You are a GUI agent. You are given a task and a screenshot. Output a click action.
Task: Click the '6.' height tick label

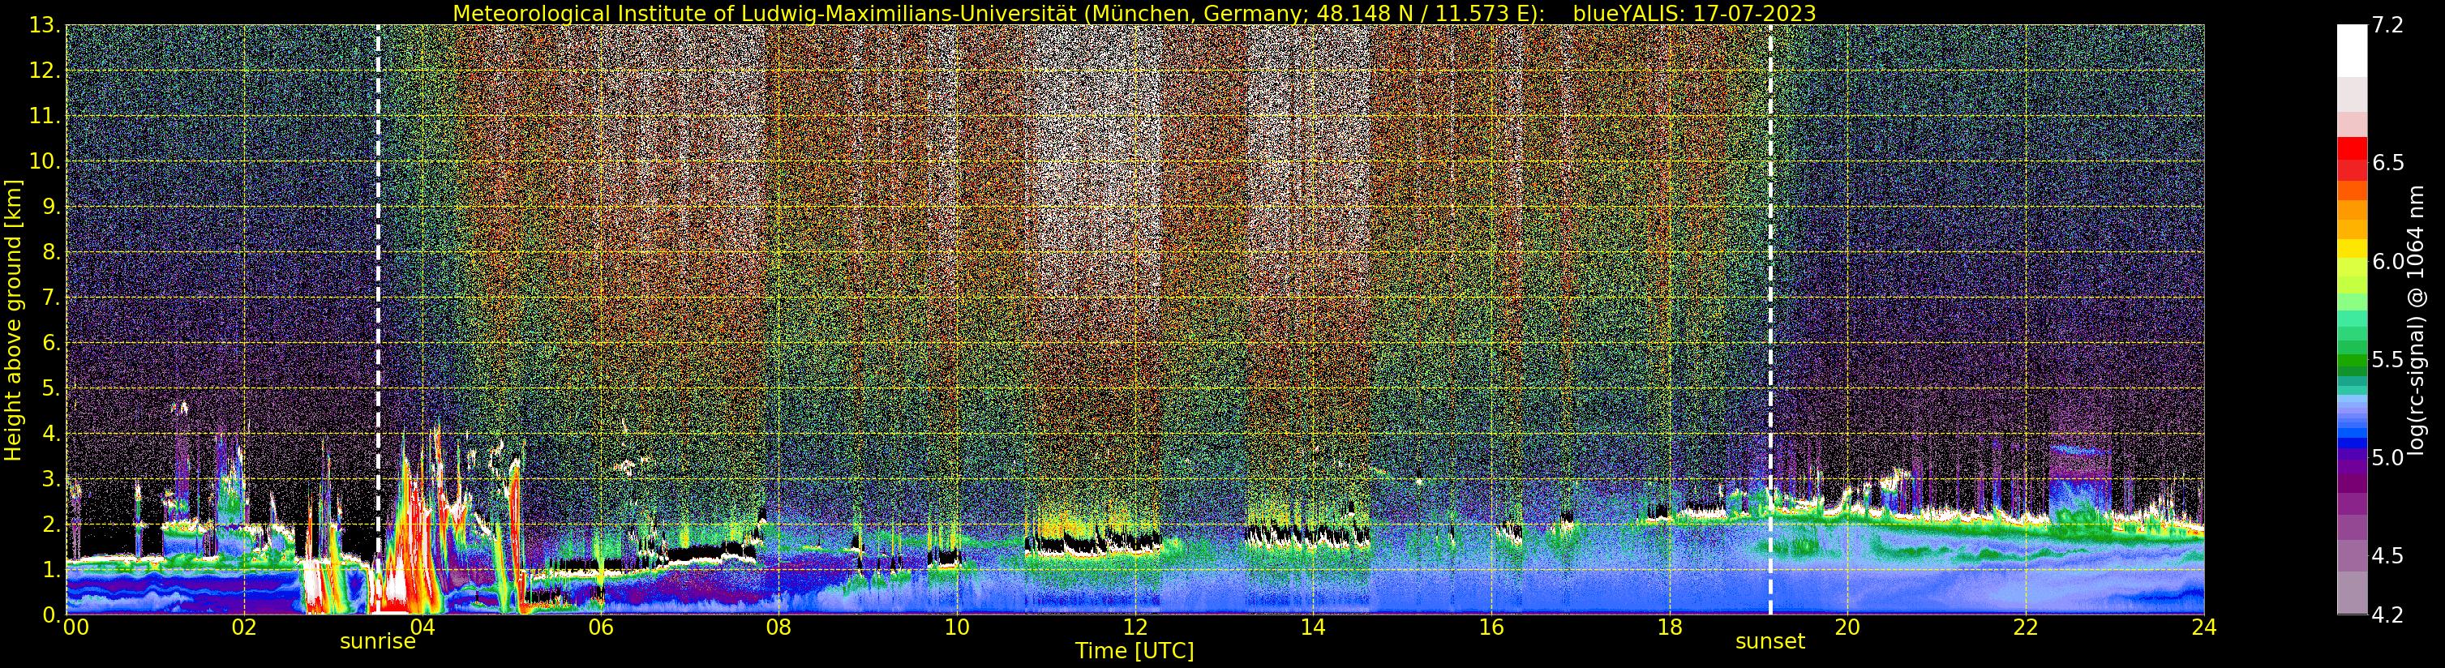51,343
